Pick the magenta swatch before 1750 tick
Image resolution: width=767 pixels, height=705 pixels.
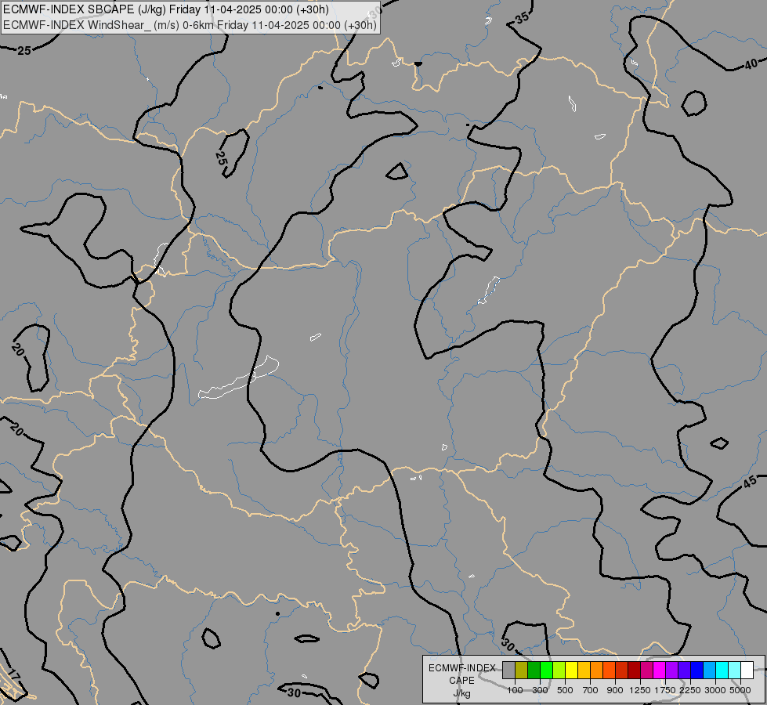660,671
